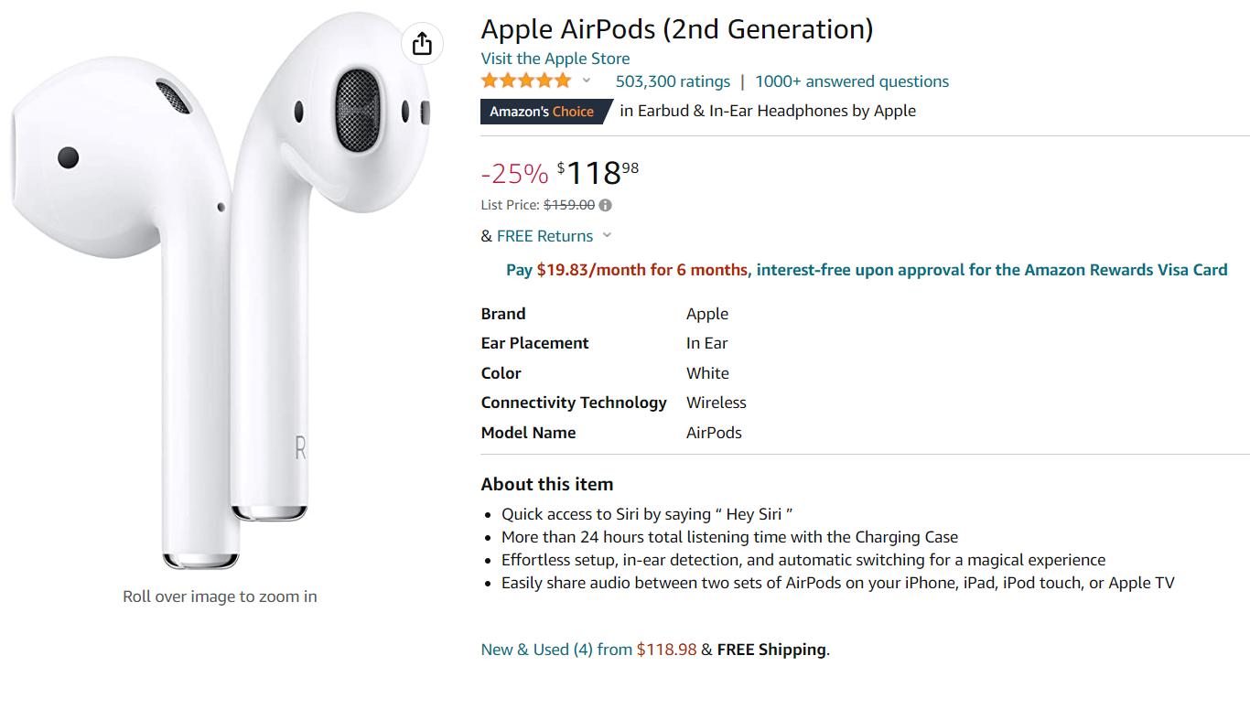Click the Amazon's Choice badge

click(542, 112)
